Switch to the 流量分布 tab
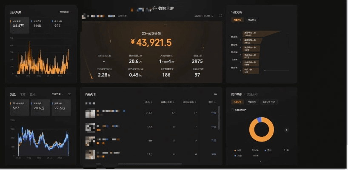This screenshot has height=170, width=348. (253, 94)
